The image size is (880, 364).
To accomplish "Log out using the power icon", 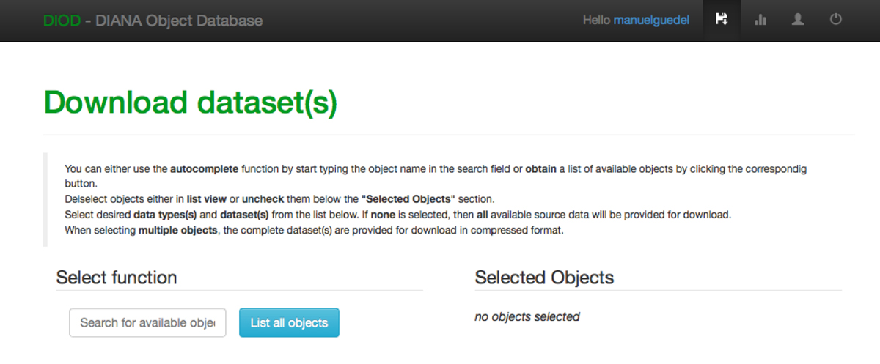I will tap(836, 21).
